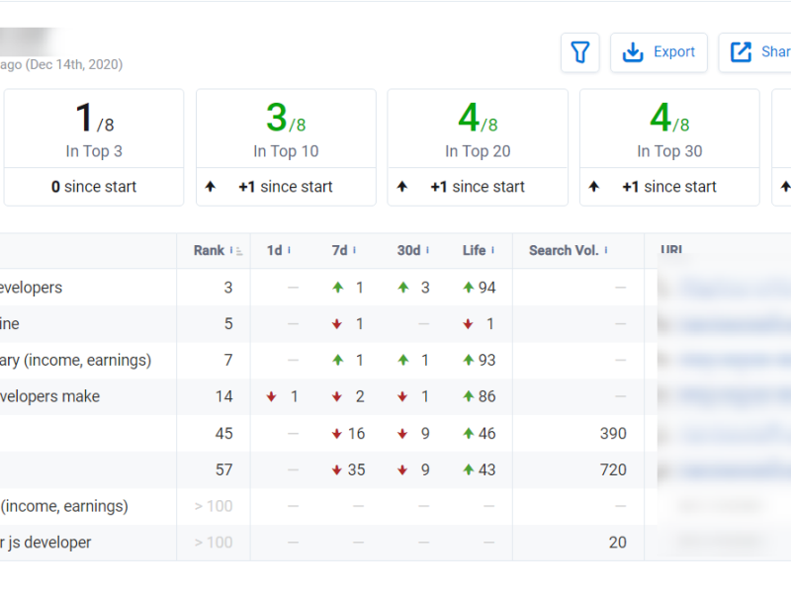Click red 1d down arrow in rank 14 row
The image size is (791, 593).
tap(271, 396)
